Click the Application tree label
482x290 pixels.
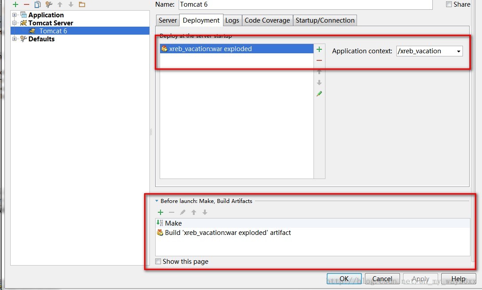(x=46, y=15)
